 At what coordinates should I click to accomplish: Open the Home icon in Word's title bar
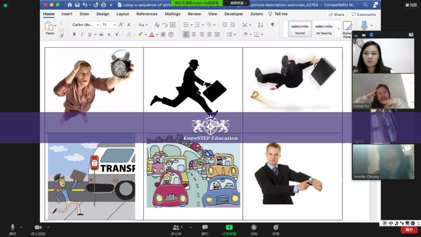pyautogui.click(x=69, y=5)
